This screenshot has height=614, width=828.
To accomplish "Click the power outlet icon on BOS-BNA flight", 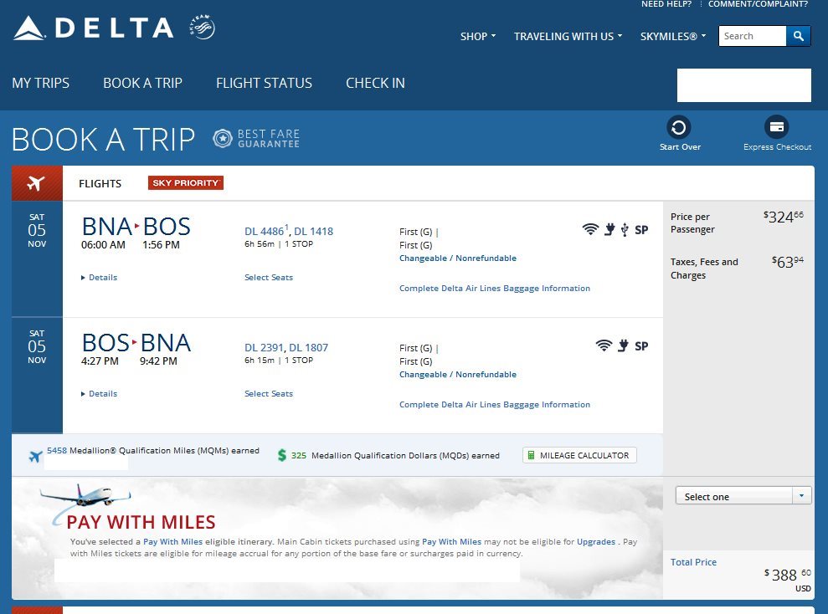I will tap(622, 345).
